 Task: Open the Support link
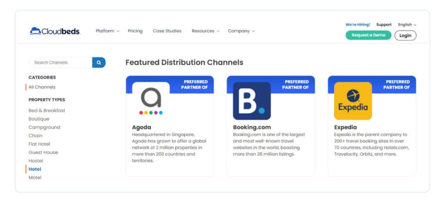pyautogui.click(x=384, y=25)
